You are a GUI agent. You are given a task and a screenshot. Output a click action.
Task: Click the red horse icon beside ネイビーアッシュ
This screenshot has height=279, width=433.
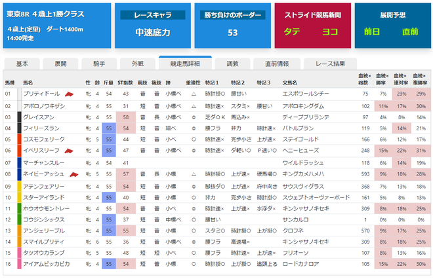[73, 174]
